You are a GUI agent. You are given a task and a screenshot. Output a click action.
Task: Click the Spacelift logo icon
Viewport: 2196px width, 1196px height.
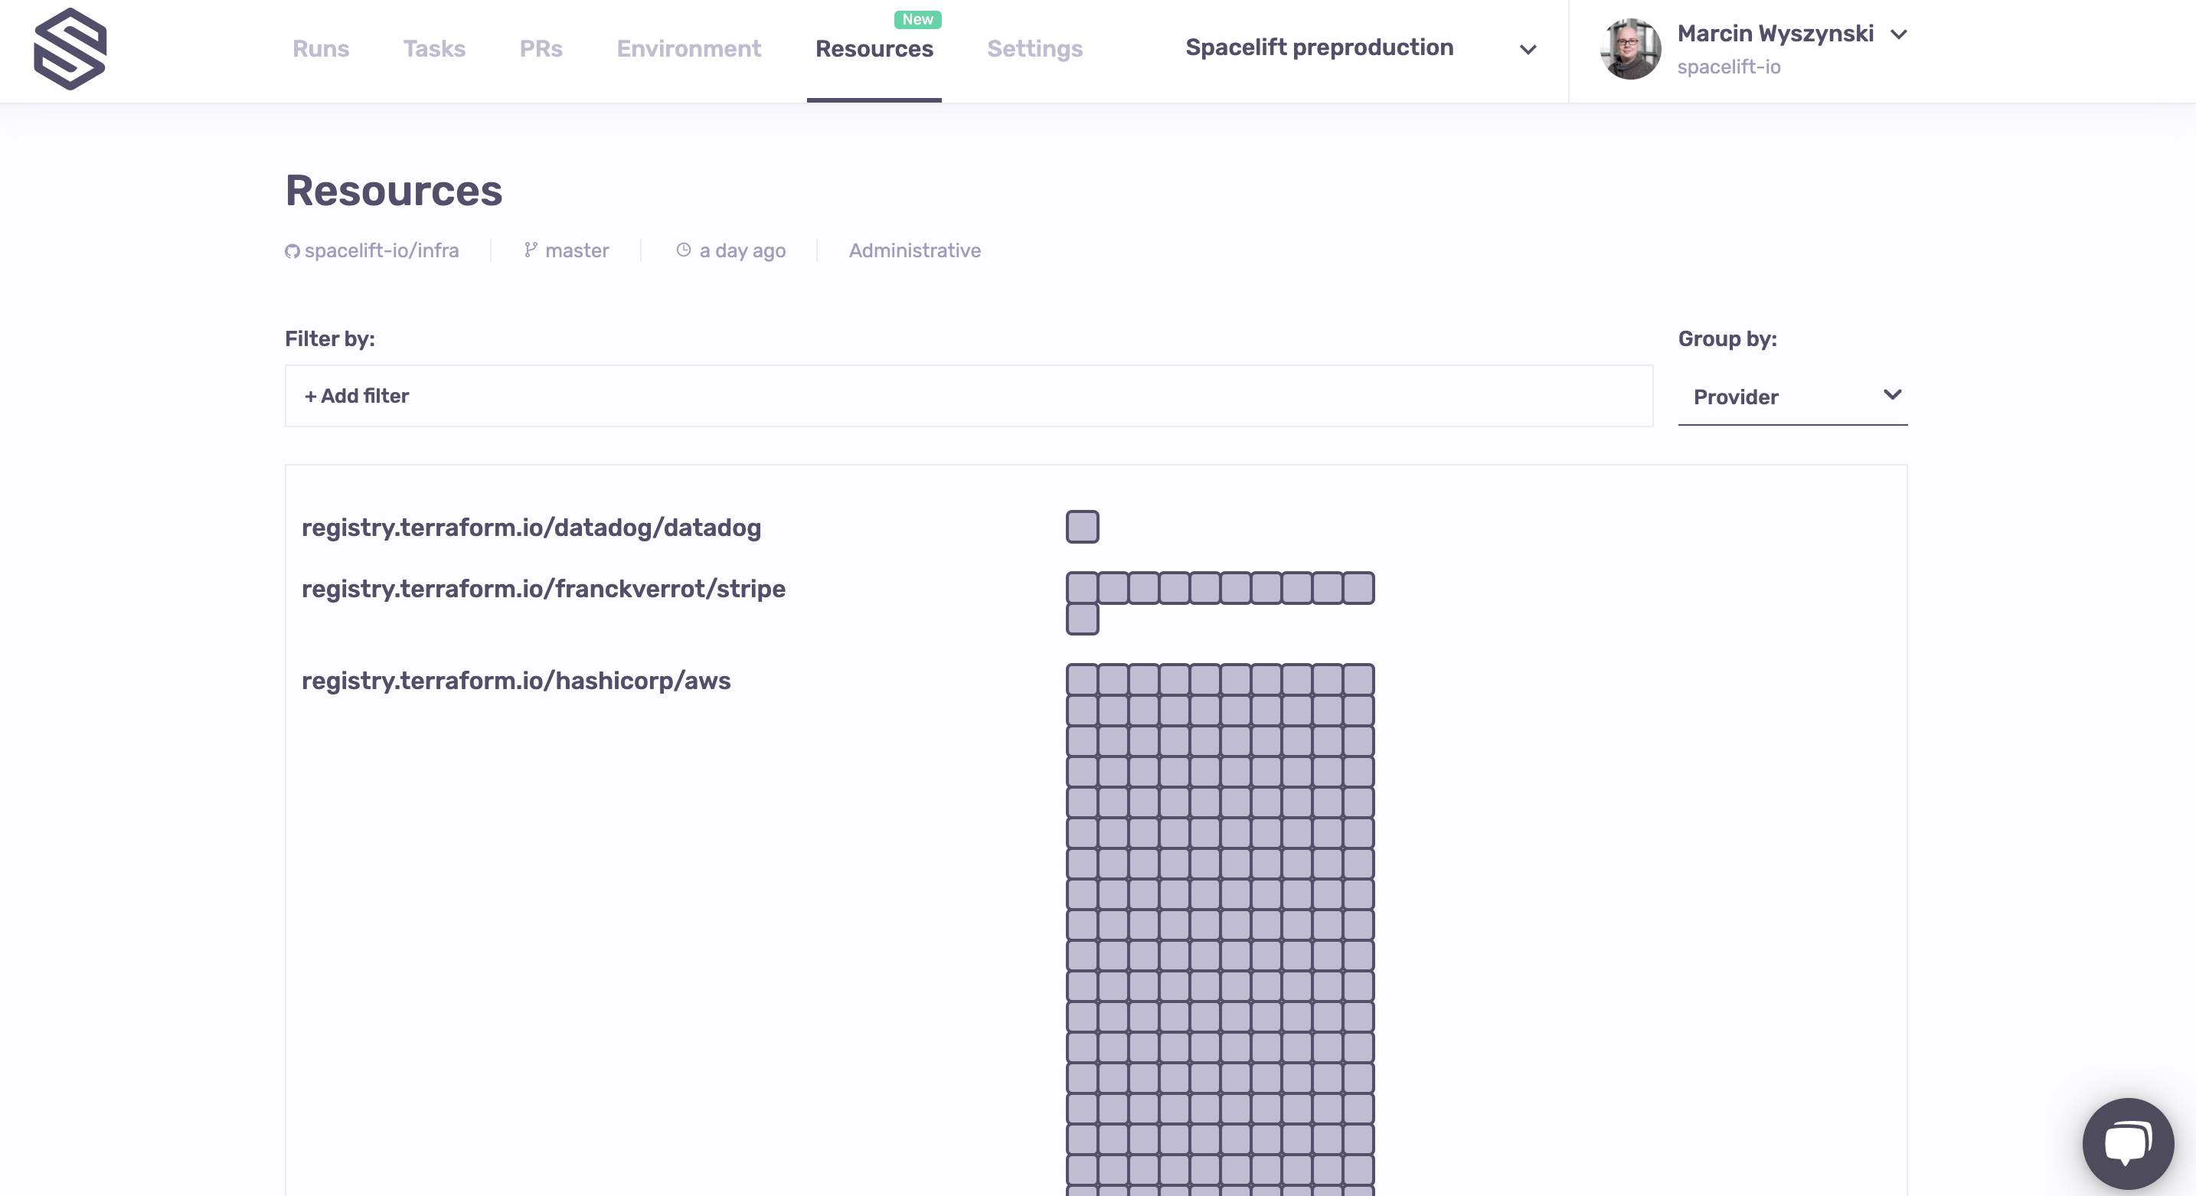(x=70, y=48)
